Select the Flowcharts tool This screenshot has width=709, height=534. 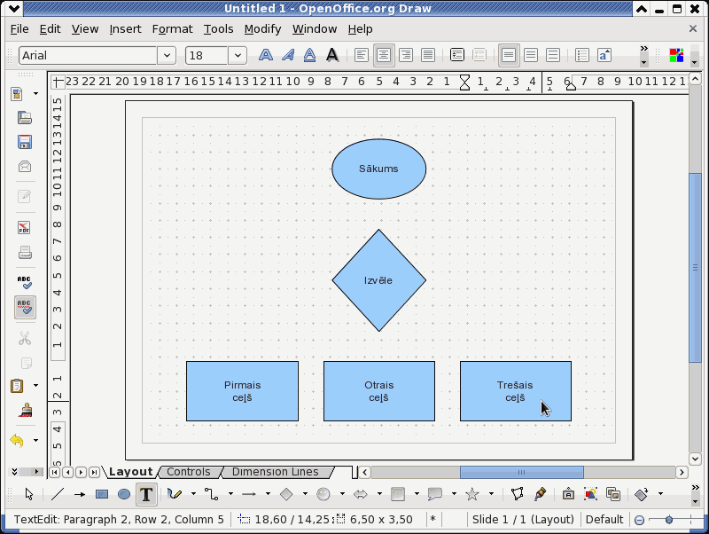398,494
